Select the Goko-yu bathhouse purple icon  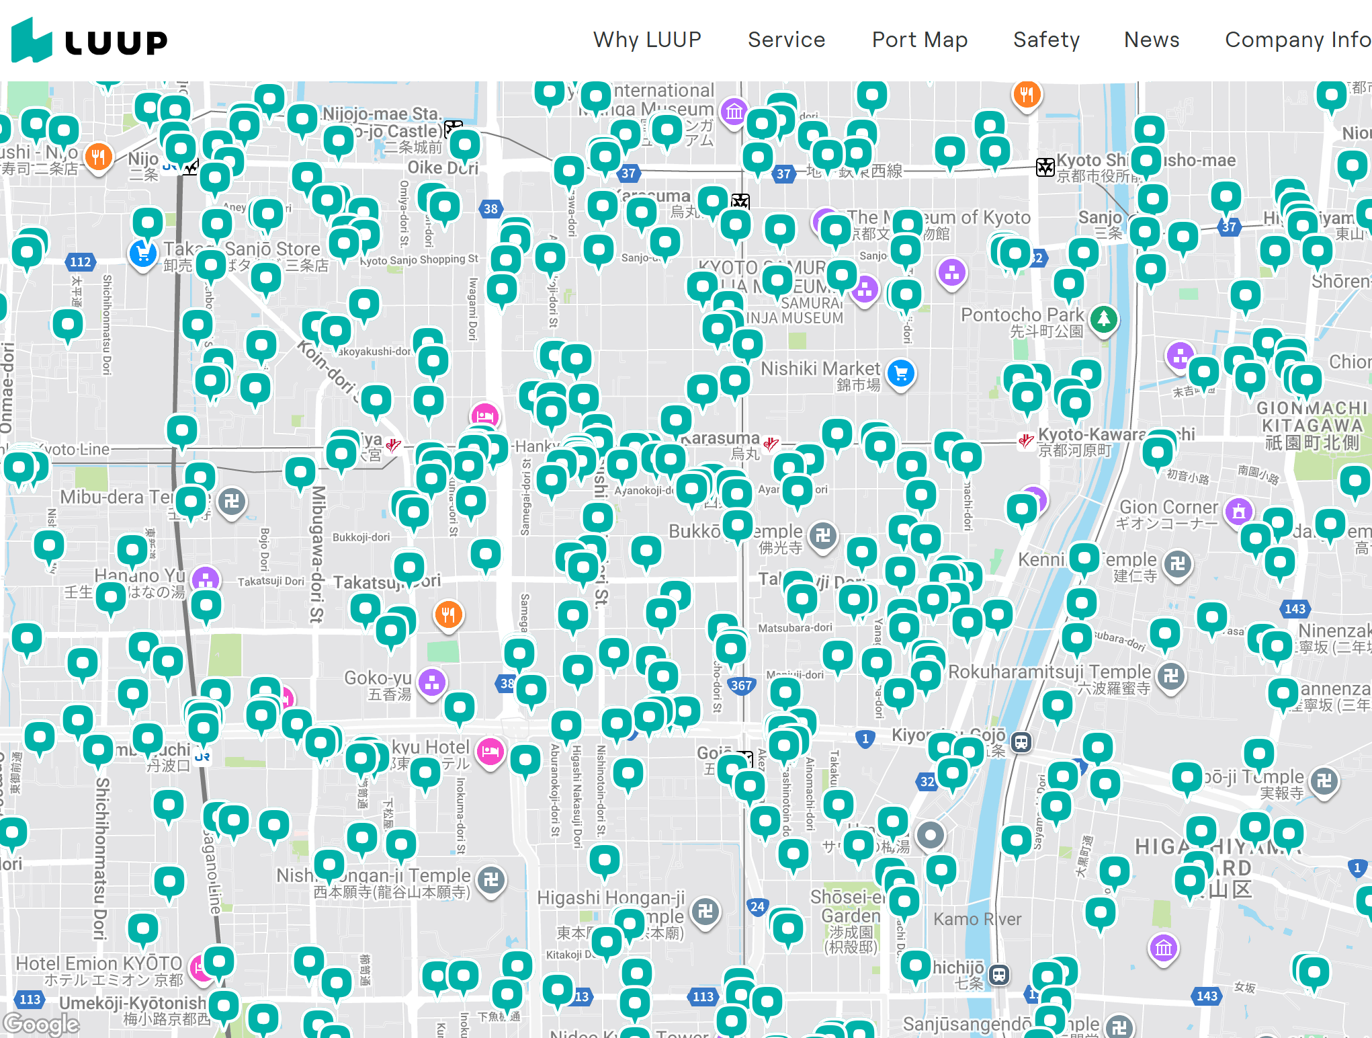point(432,683)
